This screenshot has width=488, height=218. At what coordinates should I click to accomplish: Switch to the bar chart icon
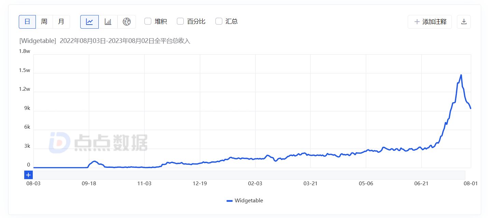click(x=108, y=22)
